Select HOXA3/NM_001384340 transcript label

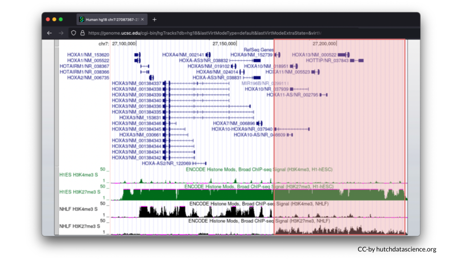pos(136,101)
